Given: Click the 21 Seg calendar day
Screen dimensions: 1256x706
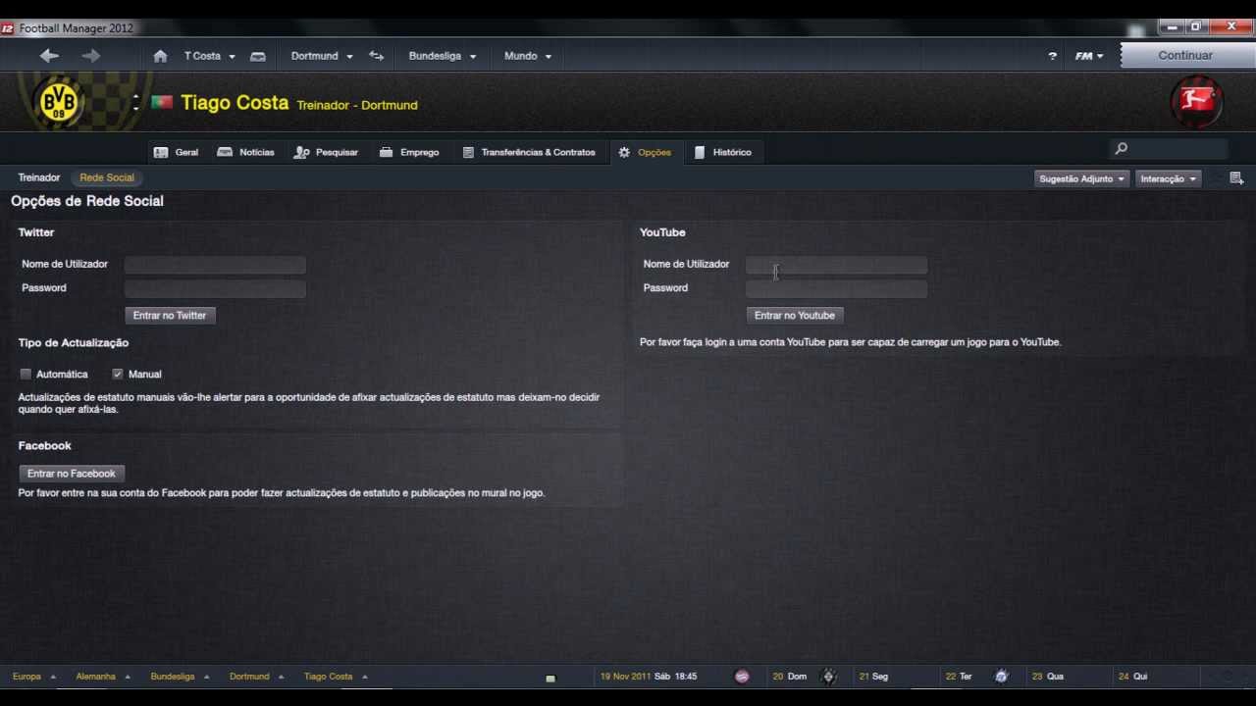Looking at the screenshot, I should (x=873, y=677).
